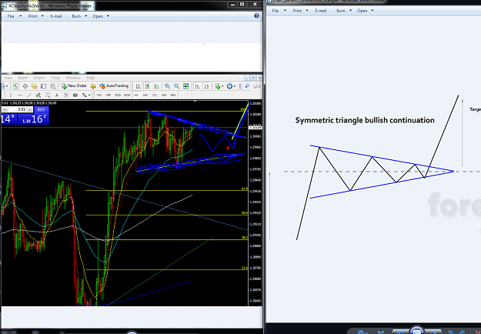The width and height of the screenshot is (481, 334).
Task: Select the Fibonacci retracement tool
Action: tap(48, 95)
